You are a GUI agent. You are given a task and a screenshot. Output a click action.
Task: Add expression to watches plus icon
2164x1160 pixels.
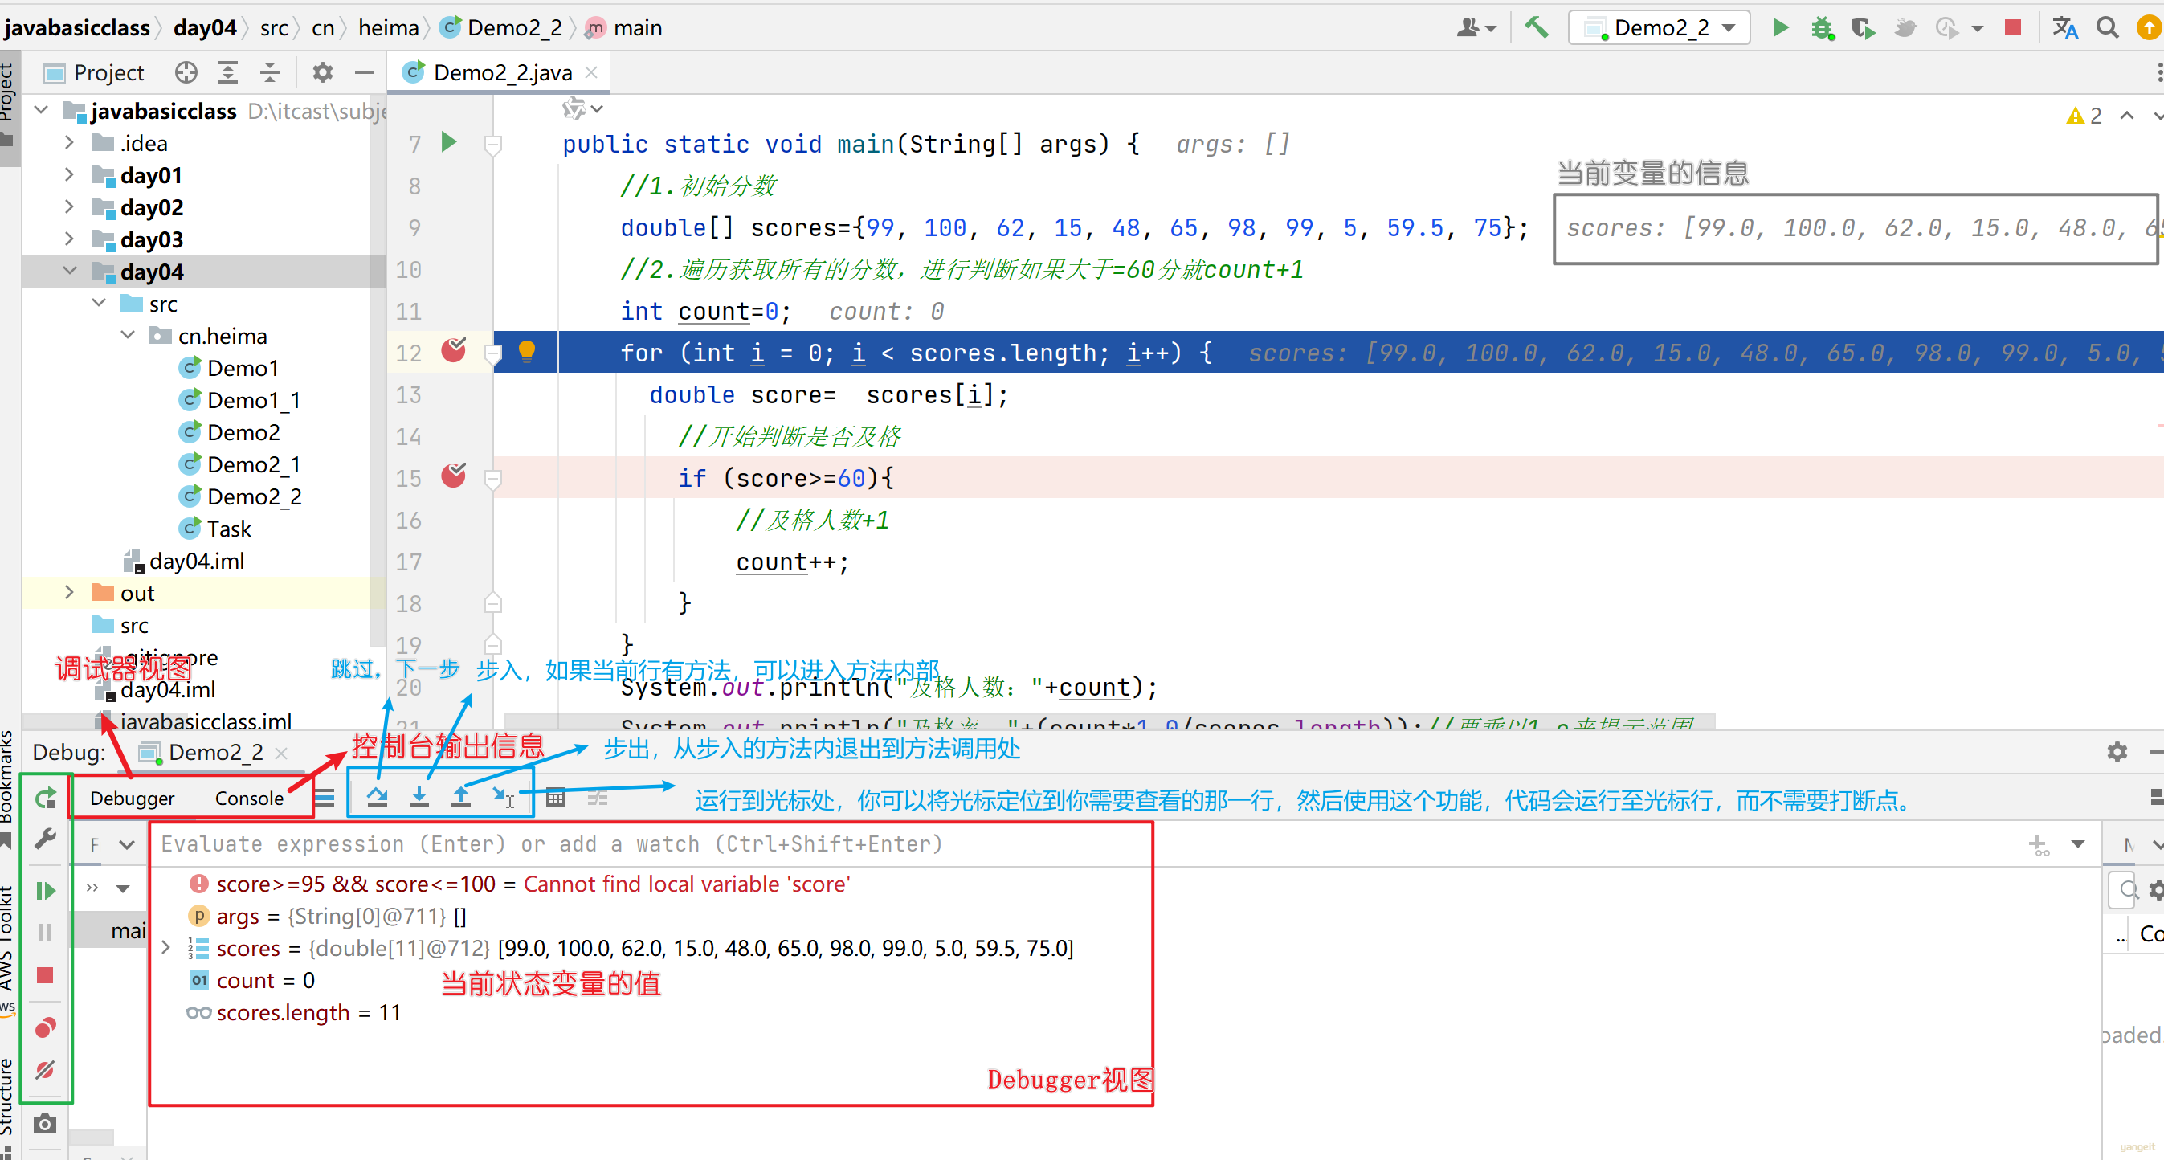[x=2038, y=844]
